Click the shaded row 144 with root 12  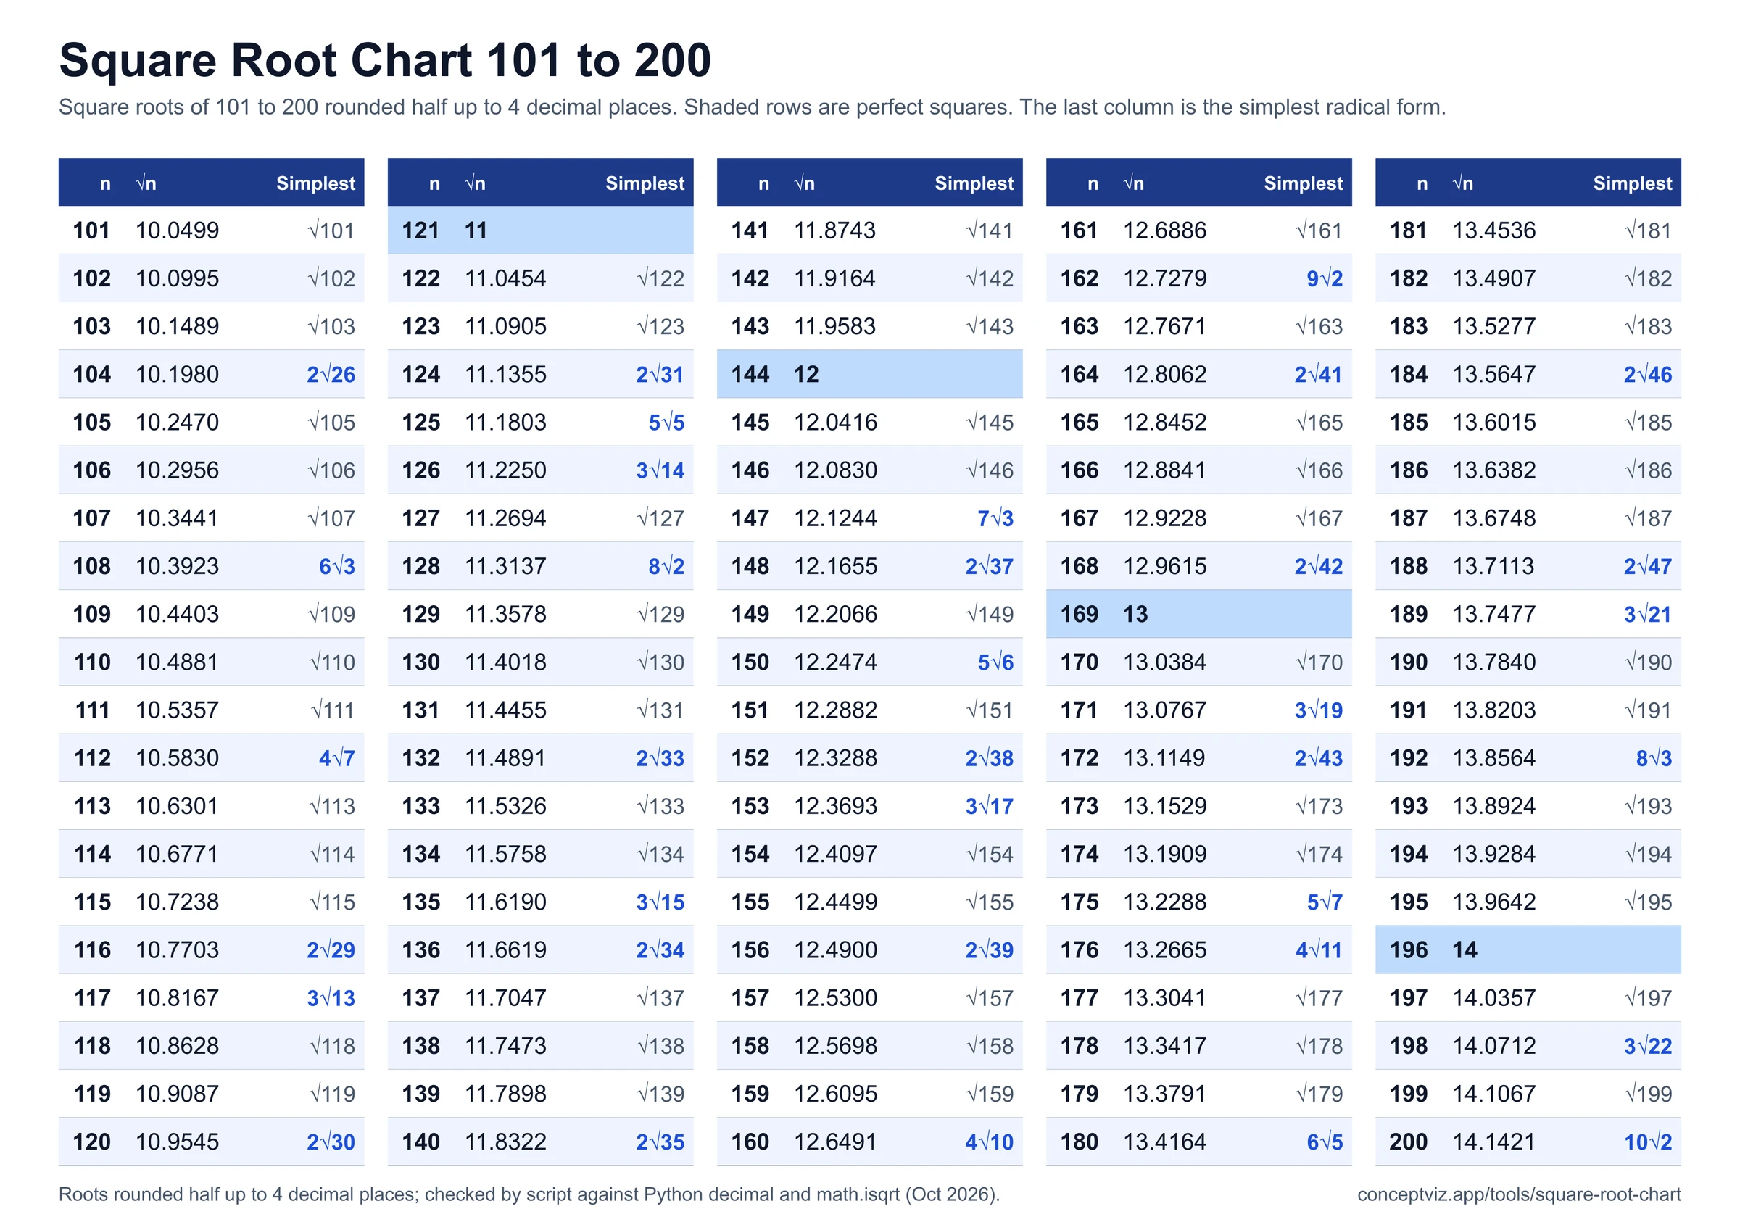(870, 375)
